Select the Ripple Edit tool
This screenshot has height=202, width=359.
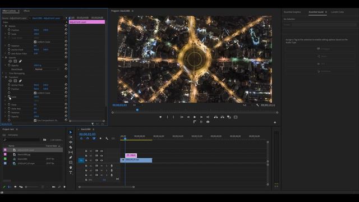coord(71,142)
